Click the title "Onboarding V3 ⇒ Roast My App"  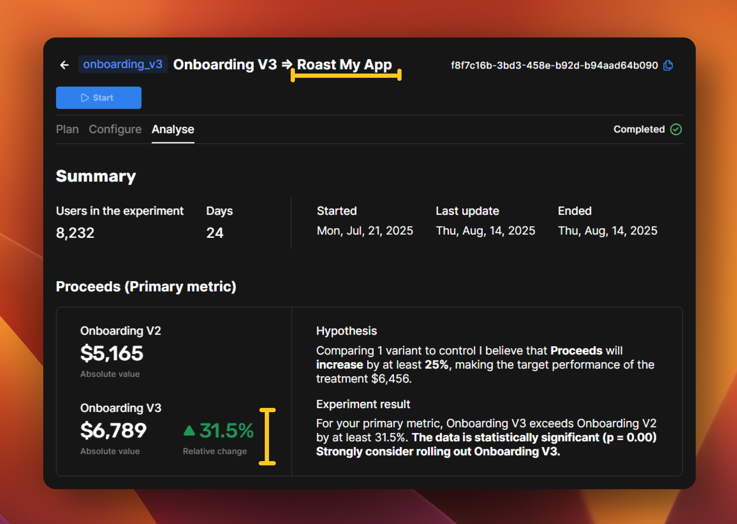pos(282,65)
